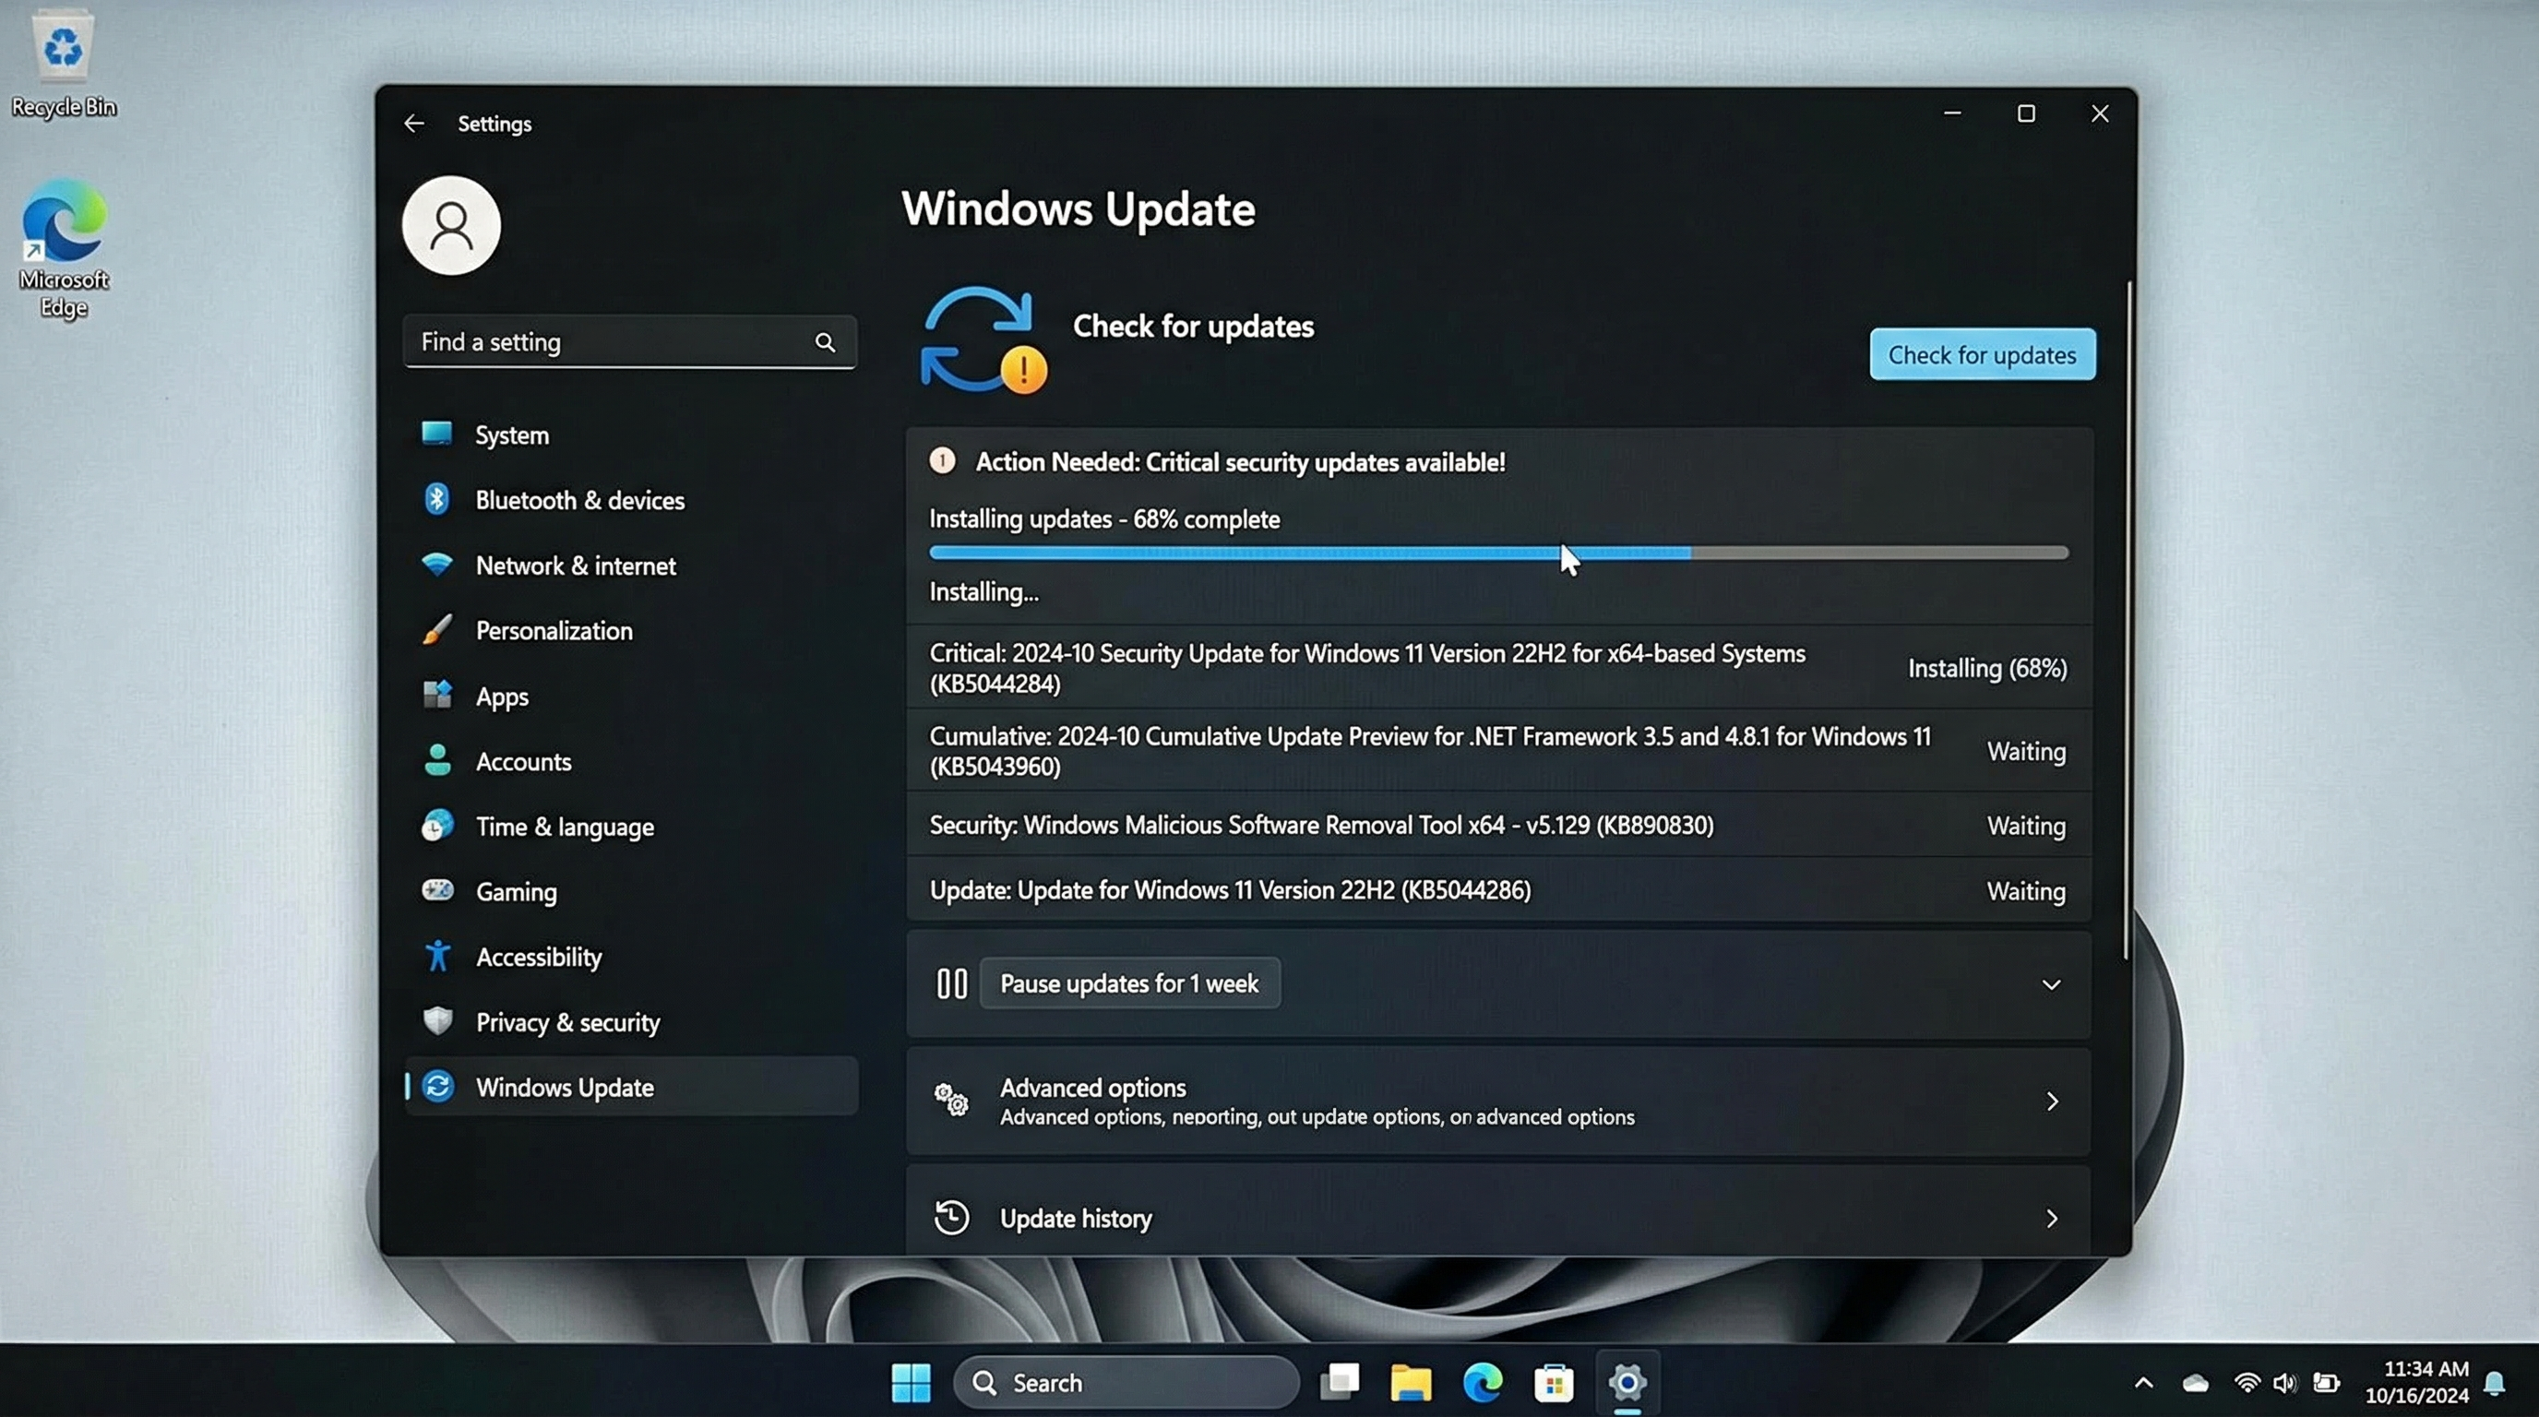
Task: Open Advanced options via its chevron
Action: [x=2051, y=1101]
